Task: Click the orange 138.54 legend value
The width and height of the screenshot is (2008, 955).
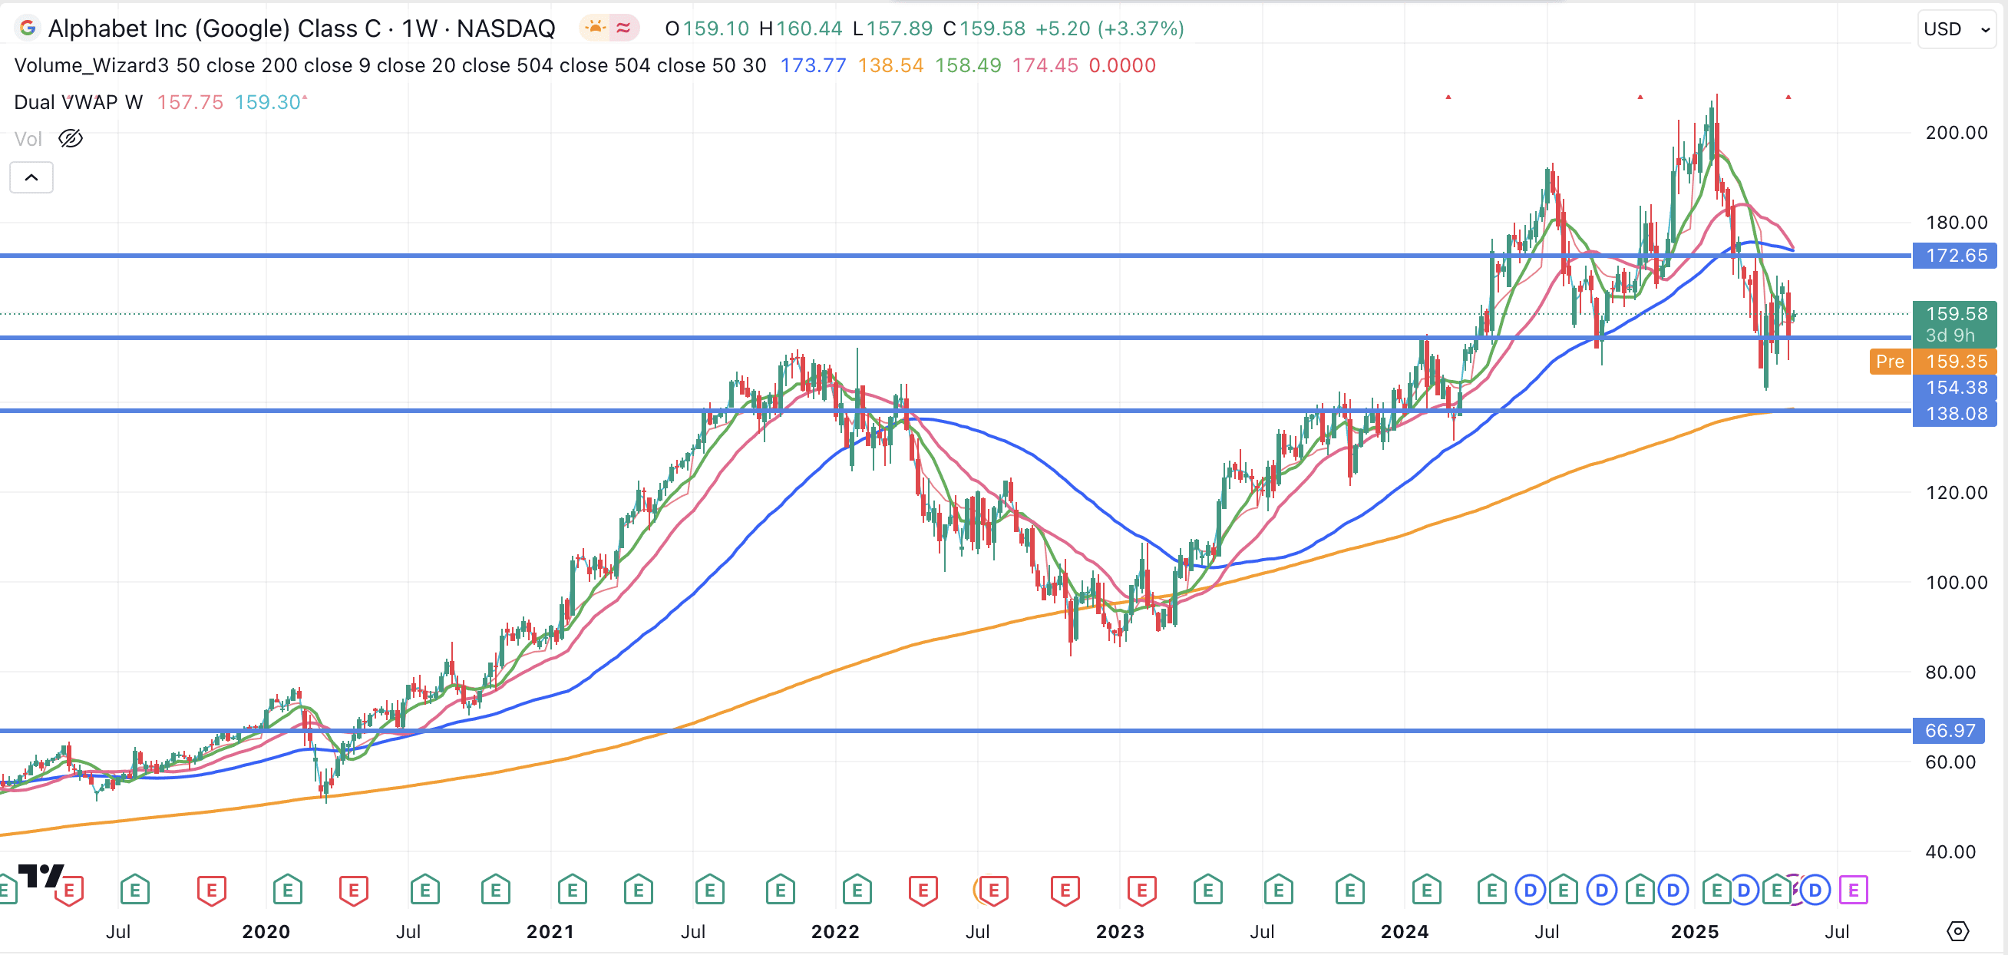Action: pyautogui.click(x=890, y=65)
